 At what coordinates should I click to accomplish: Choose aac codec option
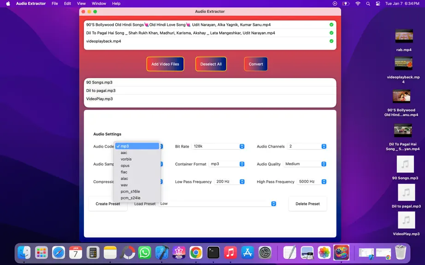pos(137,152)
